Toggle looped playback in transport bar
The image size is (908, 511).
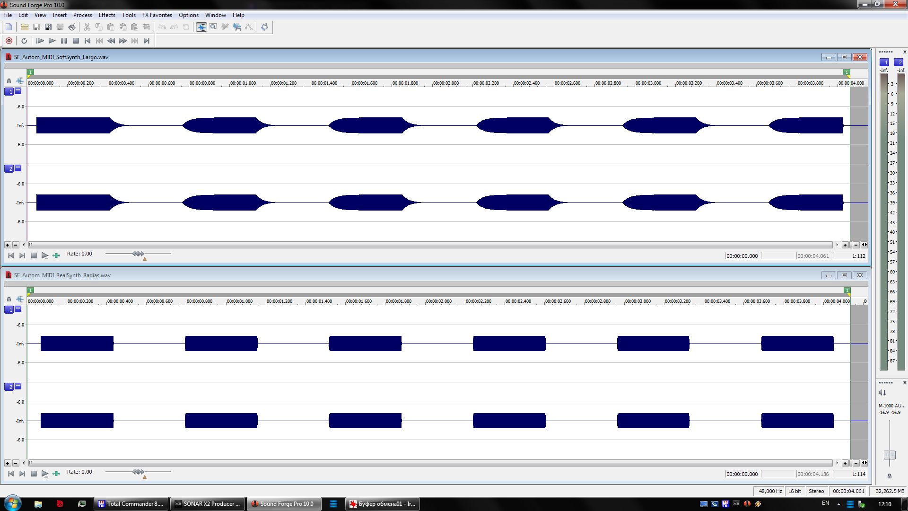click(24, 41)
